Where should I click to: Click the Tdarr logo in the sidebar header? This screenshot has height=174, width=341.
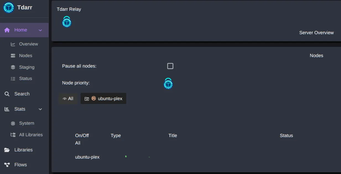point(9,8)
